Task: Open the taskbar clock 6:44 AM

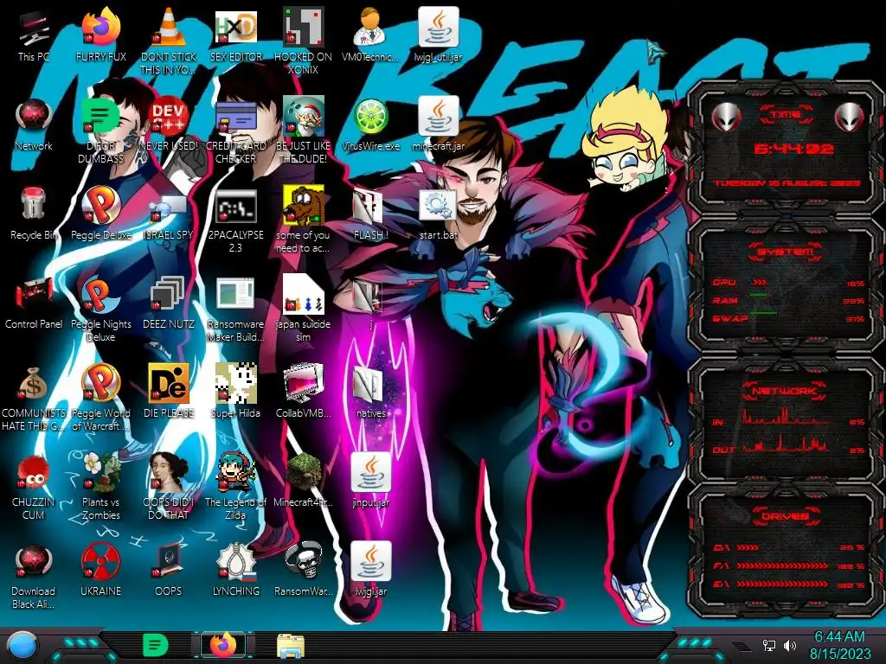Action: (x=839, y=645)
